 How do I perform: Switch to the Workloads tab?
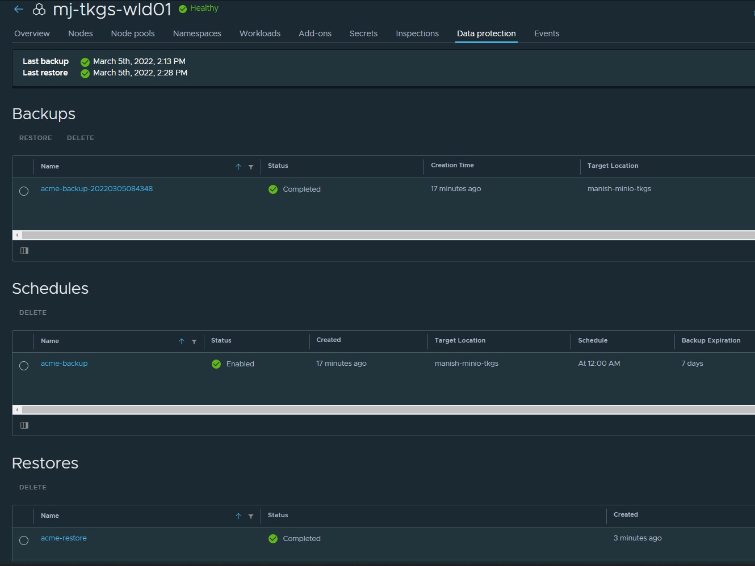tap(260, 33)
